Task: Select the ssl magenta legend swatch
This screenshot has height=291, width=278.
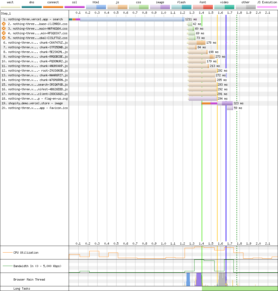Action: [74, 7]
